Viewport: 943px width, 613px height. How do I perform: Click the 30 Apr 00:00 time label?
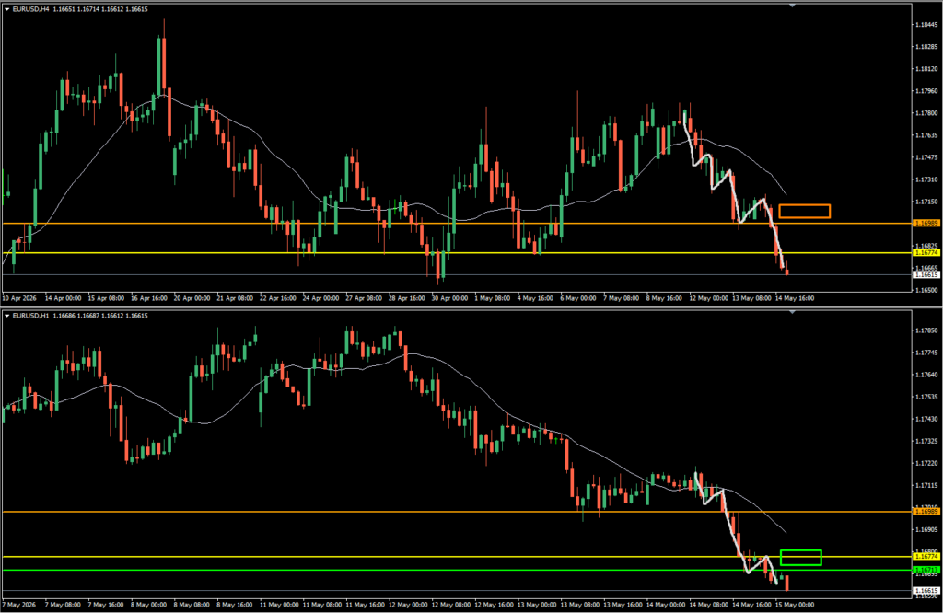449,298
